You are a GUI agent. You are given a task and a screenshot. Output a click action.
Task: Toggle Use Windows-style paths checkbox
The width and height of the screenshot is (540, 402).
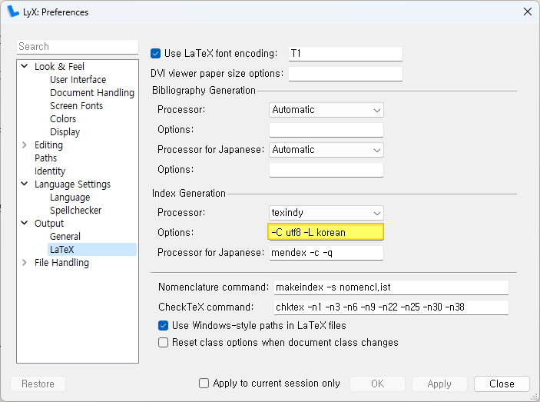coord(163,326)
